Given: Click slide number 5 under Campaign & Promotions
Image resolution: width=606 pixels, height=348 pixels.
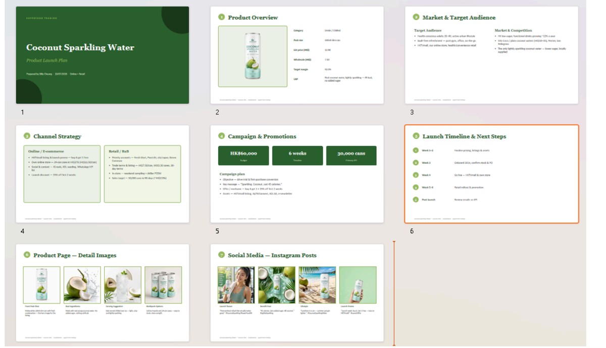Looking at the screenshot, I should tap(217, 231).
